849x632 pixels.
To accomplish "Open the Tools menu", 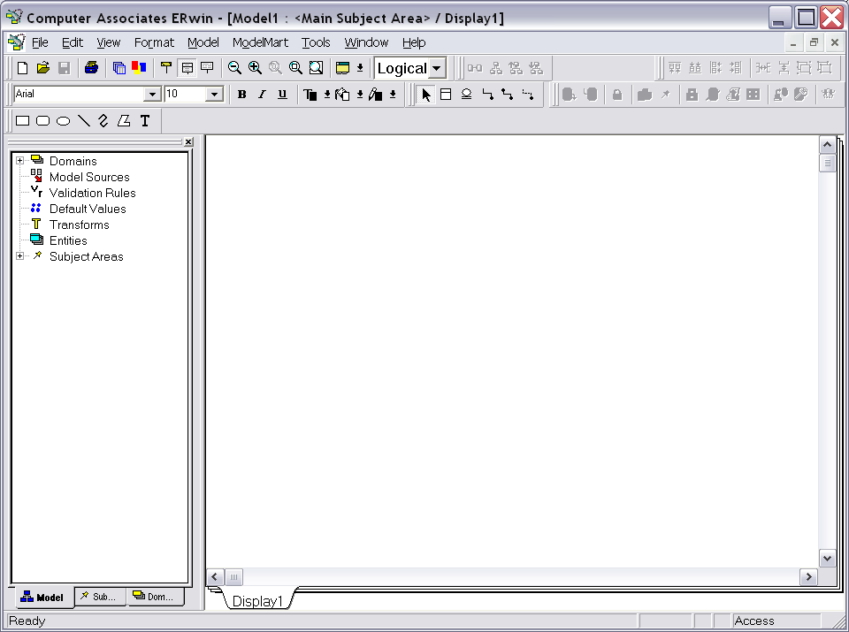I will point(316,42).
